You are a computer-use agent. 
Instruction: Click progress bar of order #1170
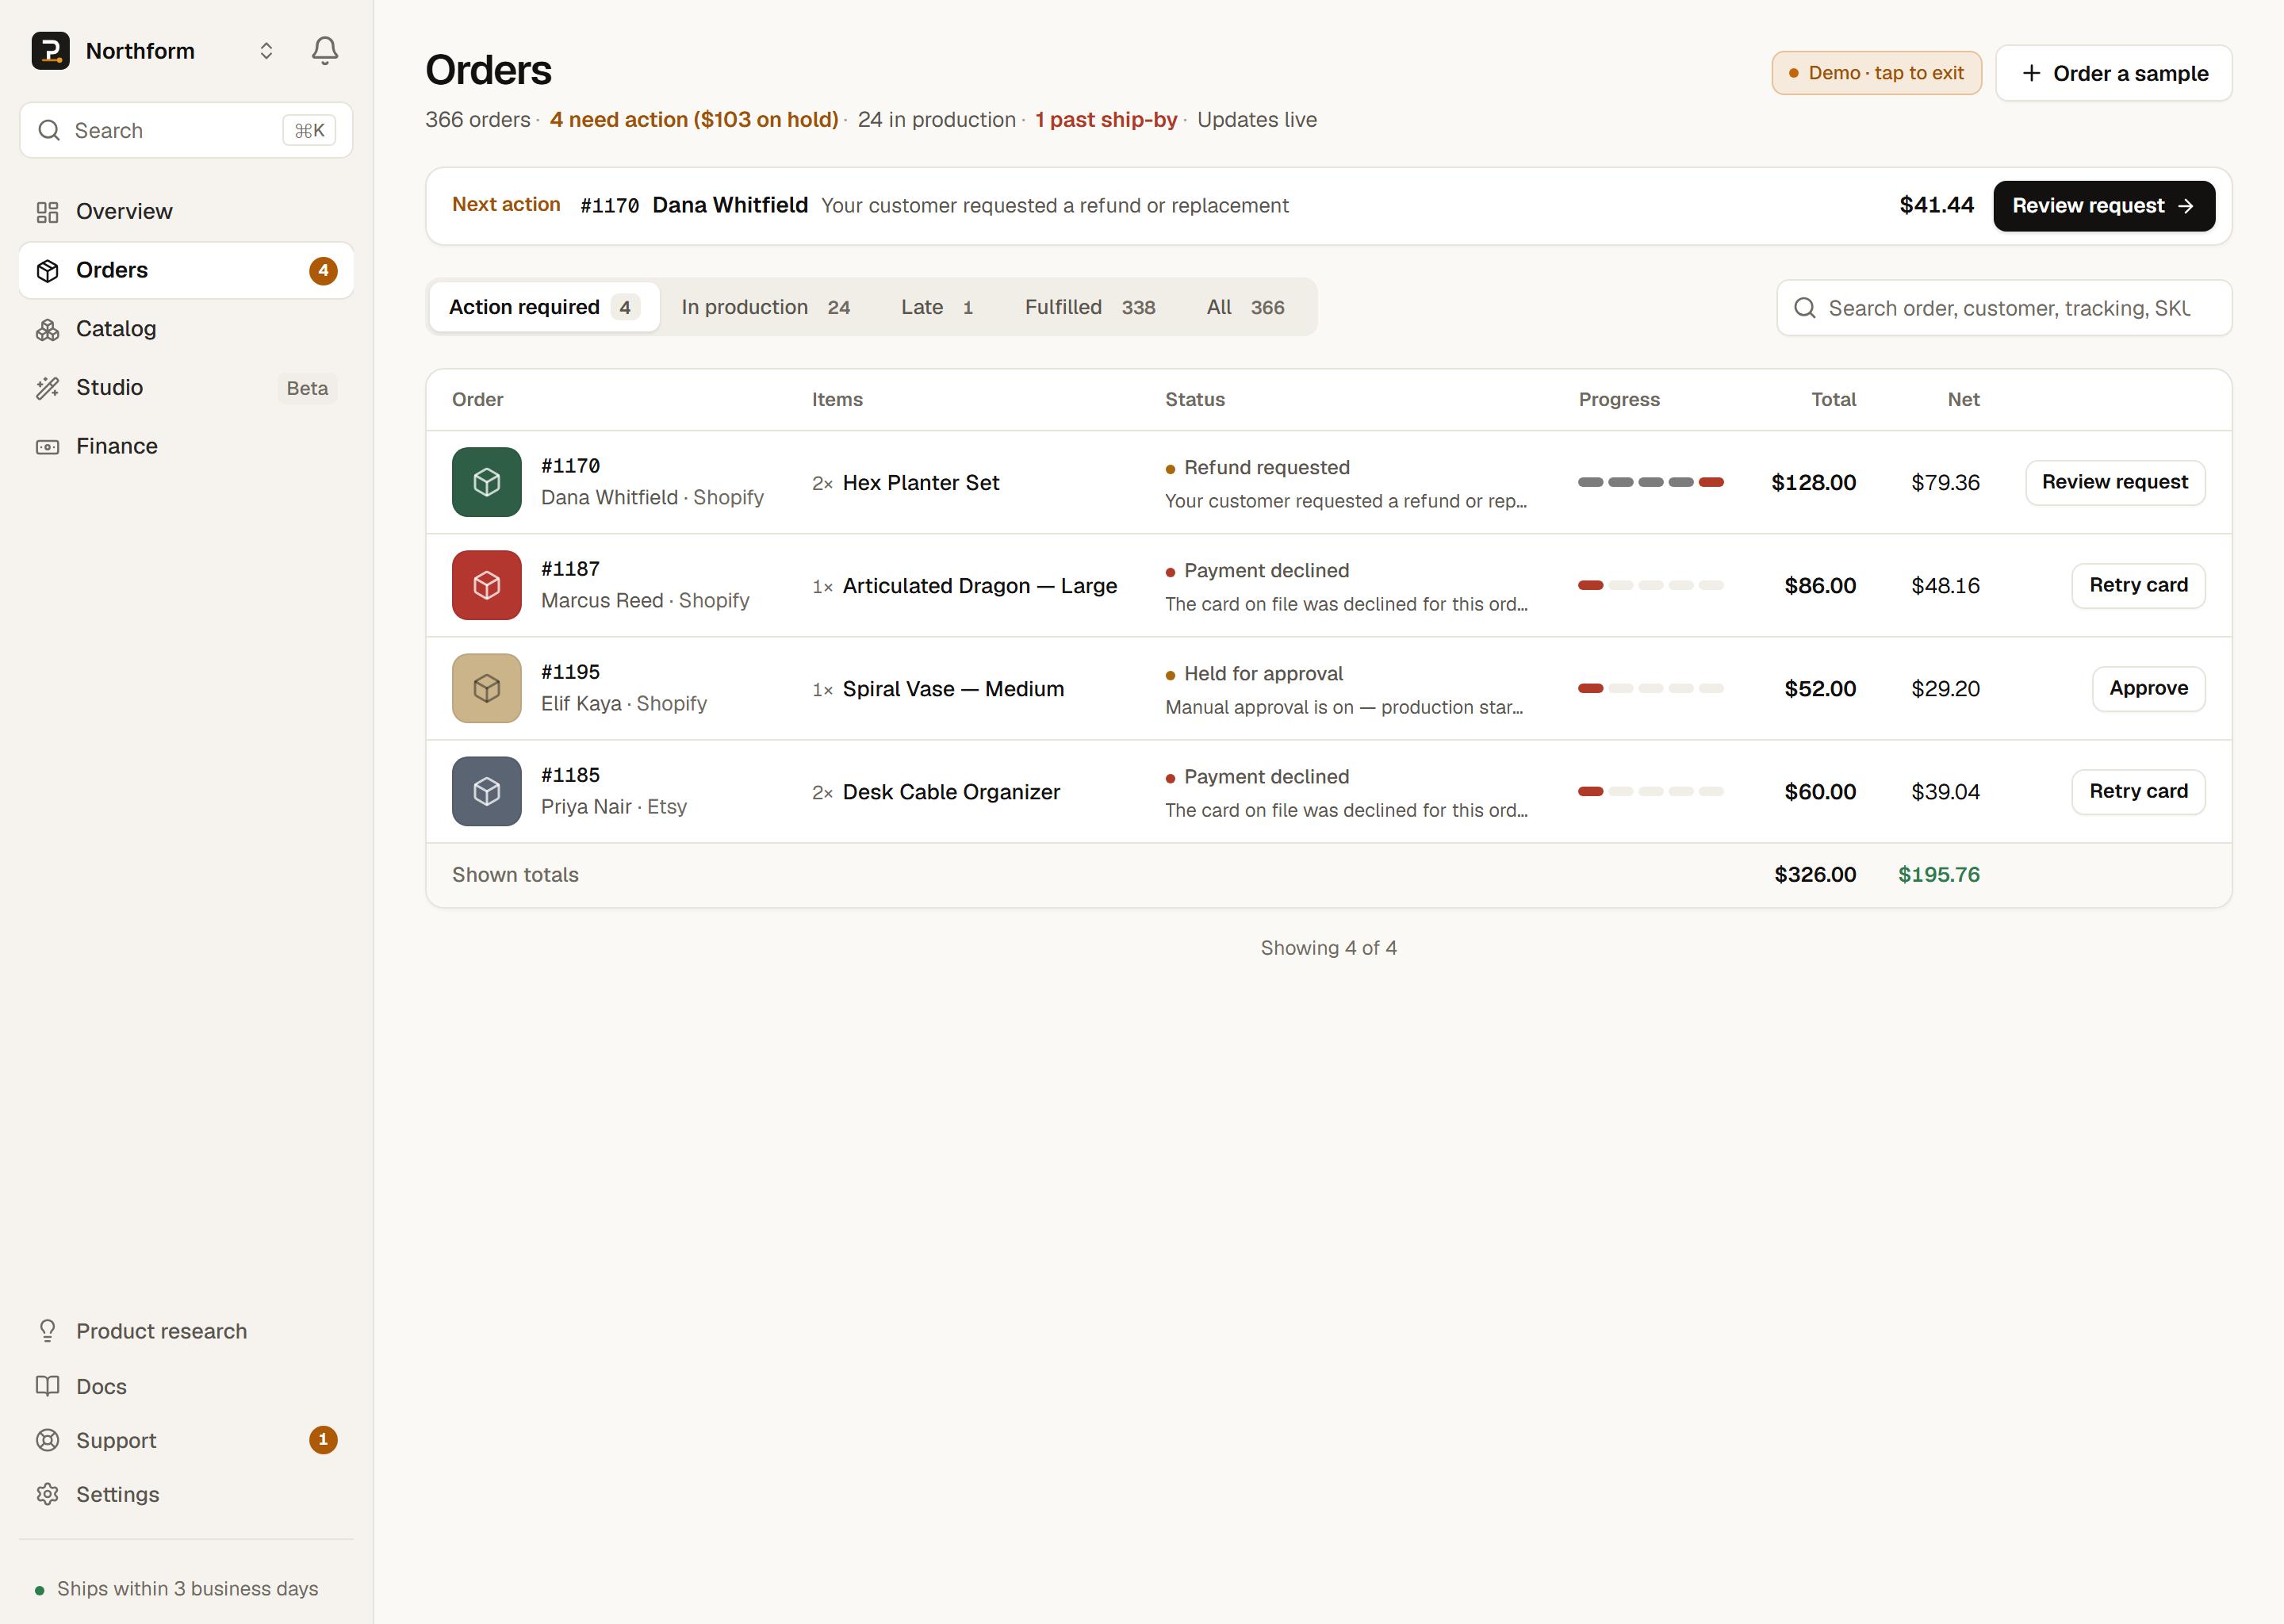(x=1650, y=482)
